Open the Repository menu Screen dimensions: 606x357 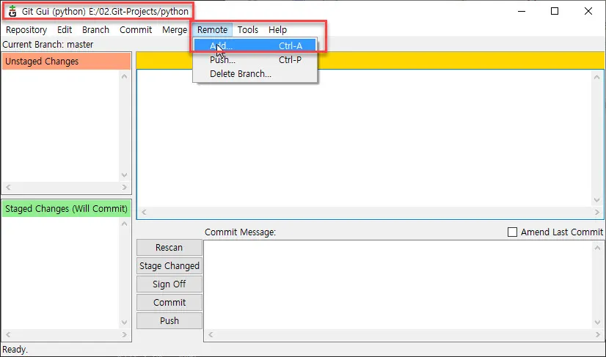coord(26,30)
